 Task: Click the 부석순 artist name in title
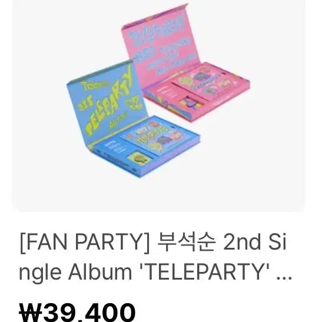[x=186, y=243]
